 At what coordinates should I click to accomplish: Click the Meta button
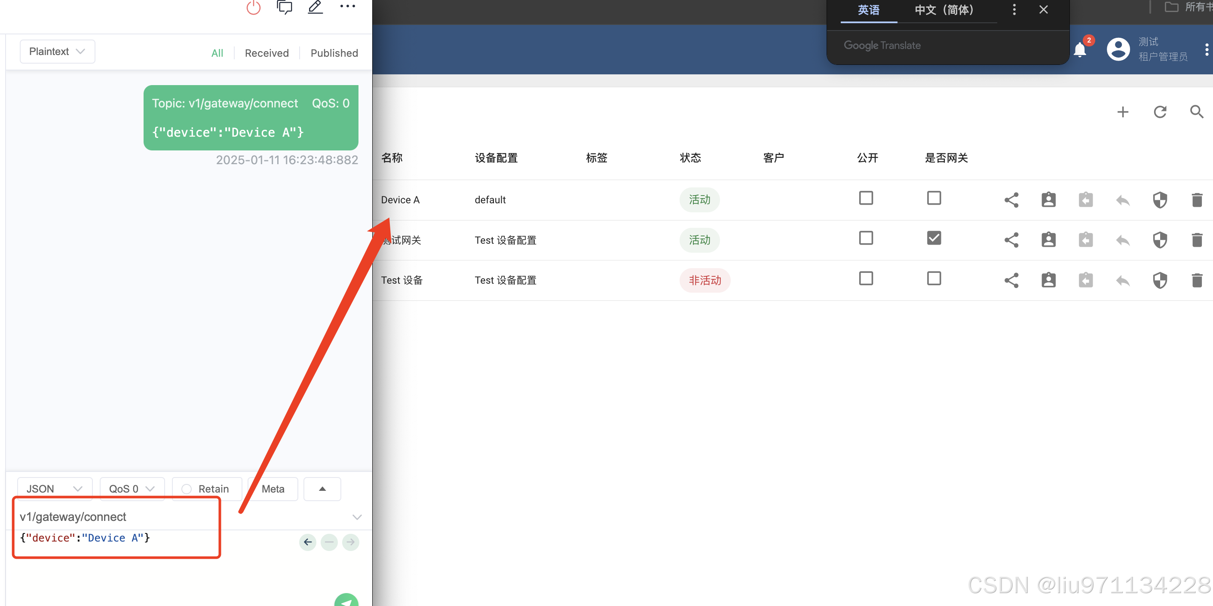coord(273,489)
